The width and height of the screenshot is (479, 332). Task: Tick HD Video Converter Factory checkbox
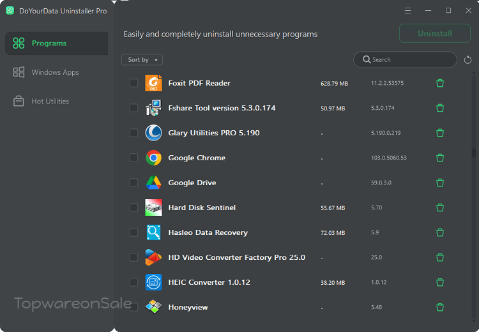tap(133, 257)
